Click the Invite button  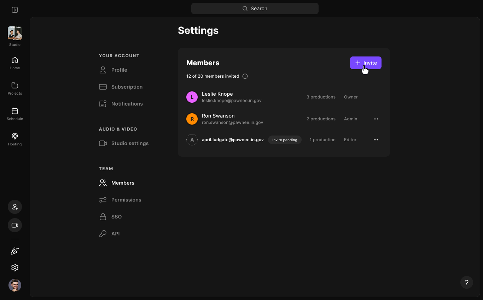click(366, 63)
